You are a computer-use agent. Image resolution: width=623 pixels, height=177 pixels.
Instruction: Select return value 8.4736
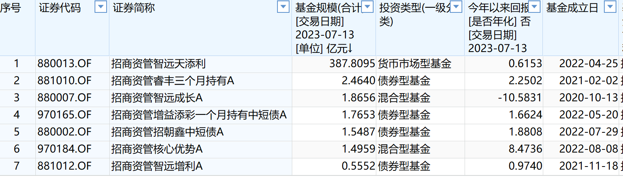tap(525, 149)
